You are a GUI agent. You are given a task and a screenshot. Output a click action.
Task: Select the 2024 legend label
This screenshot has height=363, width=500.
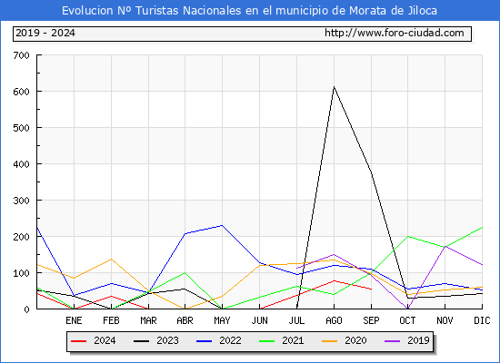point(105,340)
